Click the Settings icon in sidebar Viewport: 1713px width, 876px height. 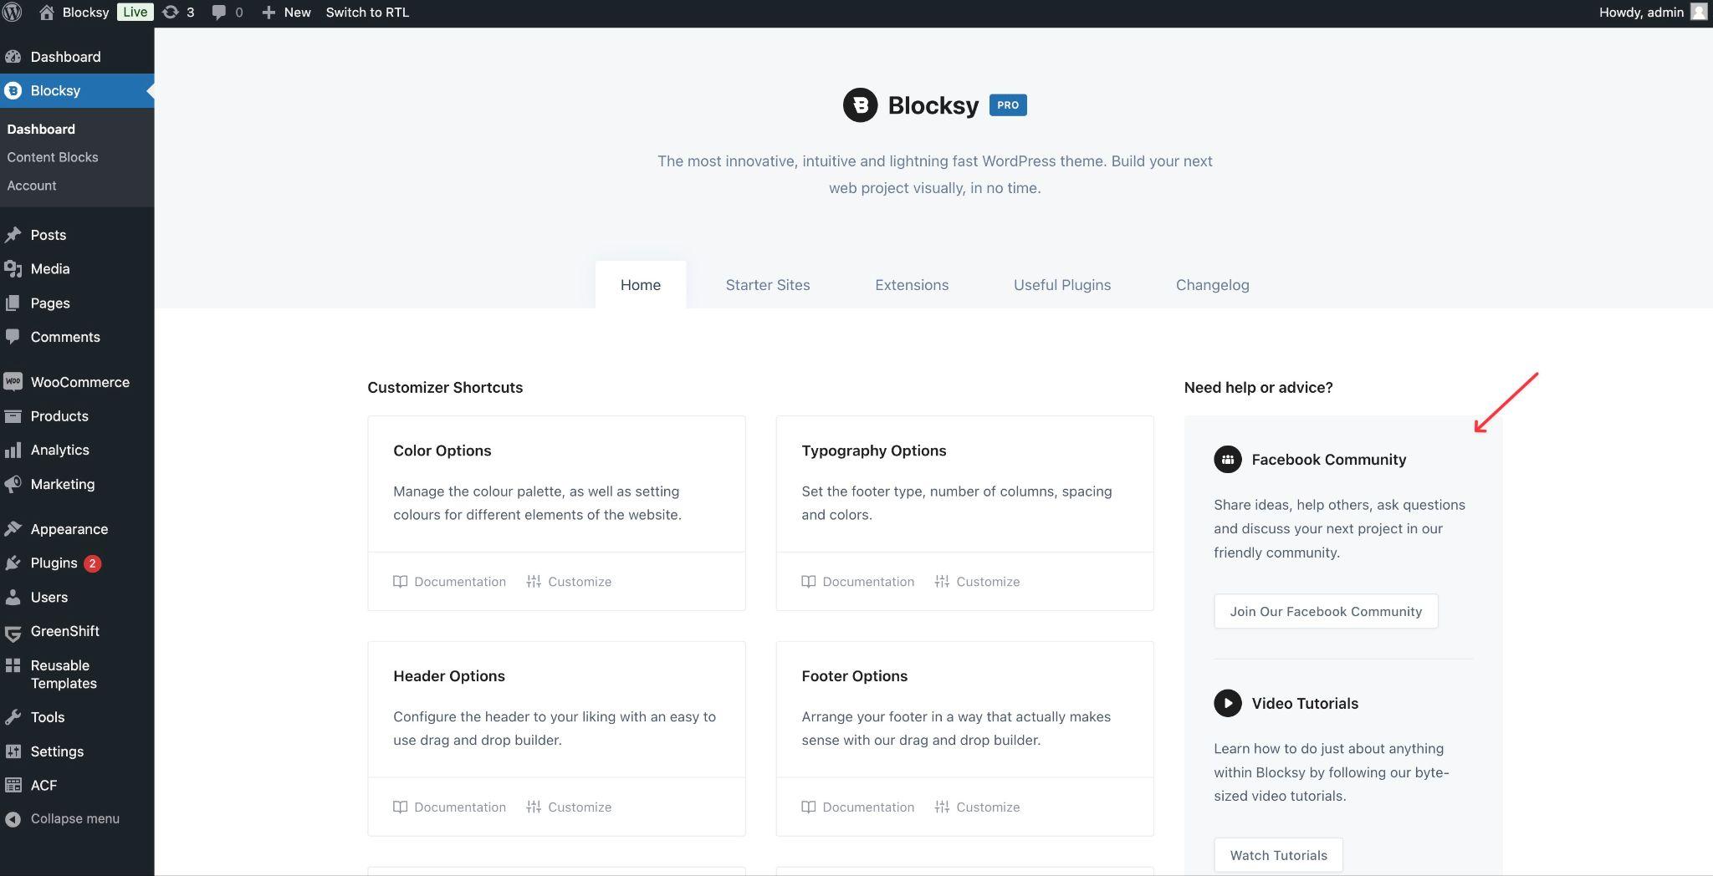pos(13,751)
